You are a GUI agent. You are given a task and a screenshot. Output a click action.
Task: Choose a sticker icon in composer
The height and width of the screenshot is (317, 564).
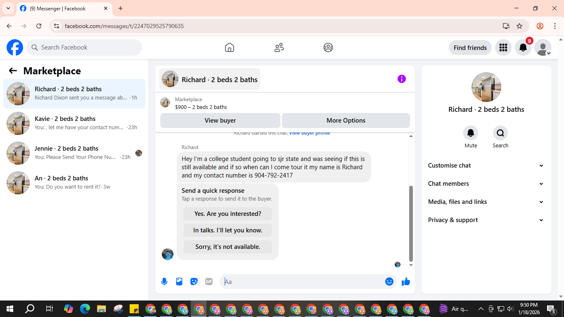click(x=194, y=282)
